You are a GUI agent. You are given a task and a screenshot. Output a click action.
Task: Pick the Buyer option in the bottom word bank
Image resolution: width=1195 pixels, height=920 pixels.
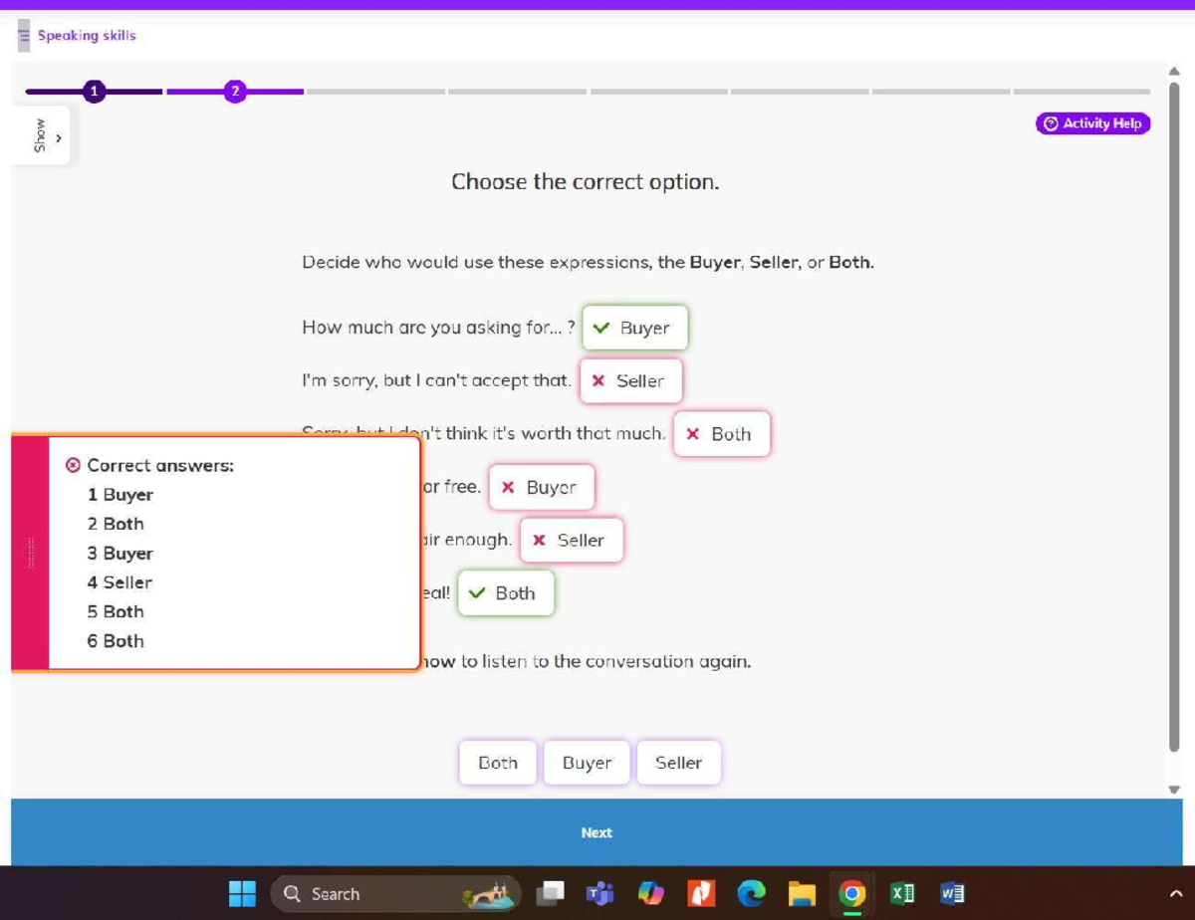[587, 763]
